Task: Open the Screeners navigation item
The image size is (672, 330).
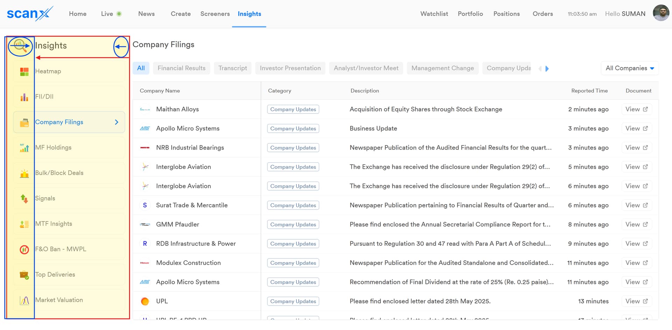Action: coord(215,14)
